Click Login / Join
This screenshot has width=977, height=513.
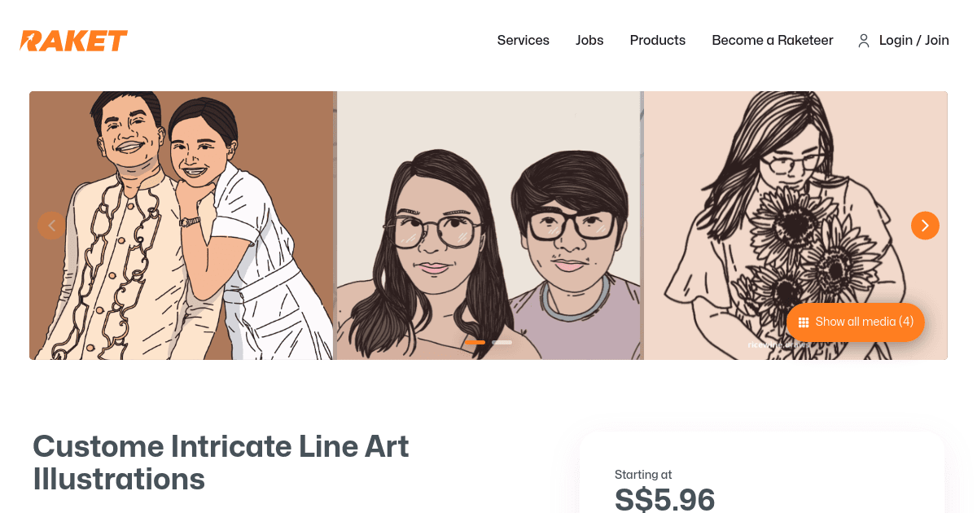click(x=913, y=40)
